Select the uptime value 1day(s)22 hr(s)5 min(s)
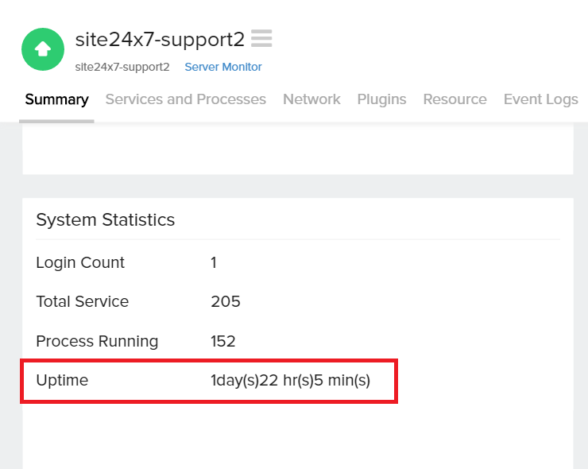 (x=290, y=381)
